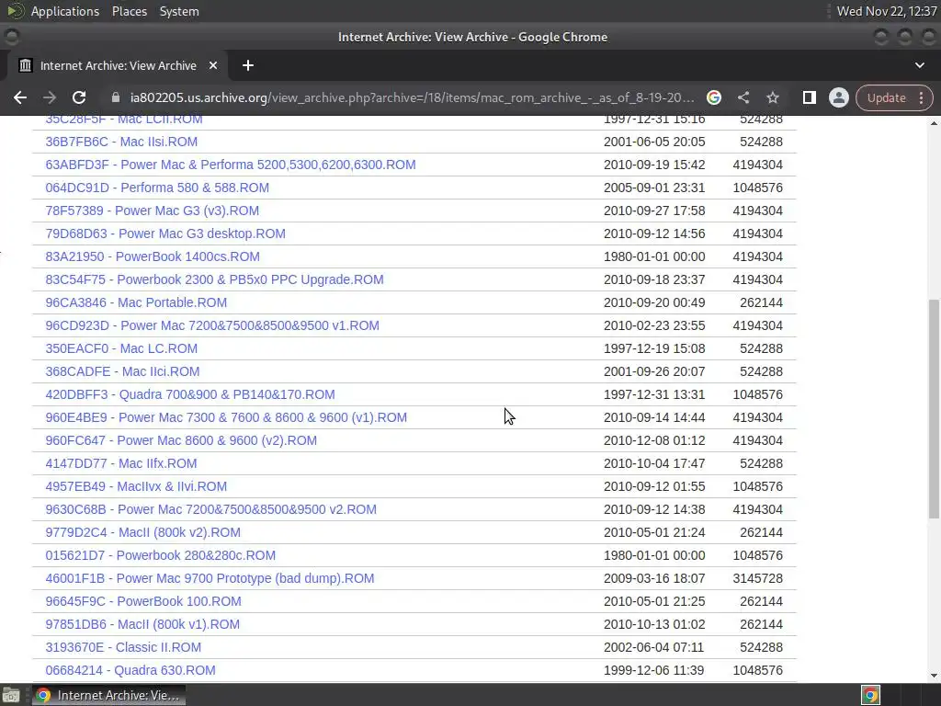Open Performa 580 & 588.ROM link
The height and width of the screenshot is (706, 941).
[x=157, y=188]
